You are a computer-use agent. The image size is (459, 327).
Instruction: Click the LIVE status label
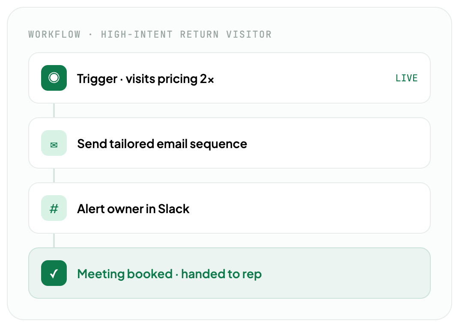click(x=406, y=78)
